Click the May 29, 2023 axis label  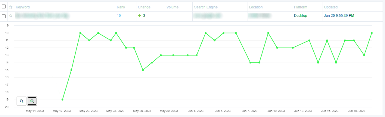[x=169, y=111]
